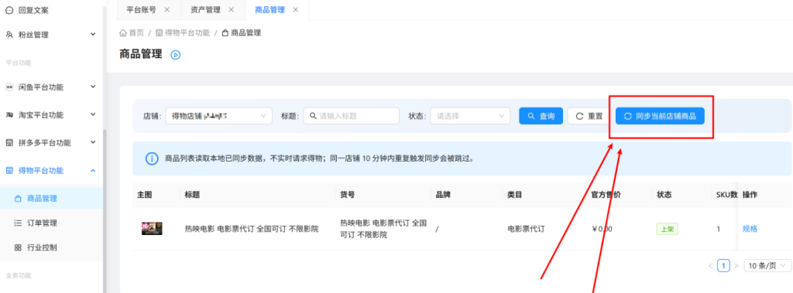This screenshot has height=293, width=793.
Task: Click the ￥0.00 price cell
Action: [602, 229]
